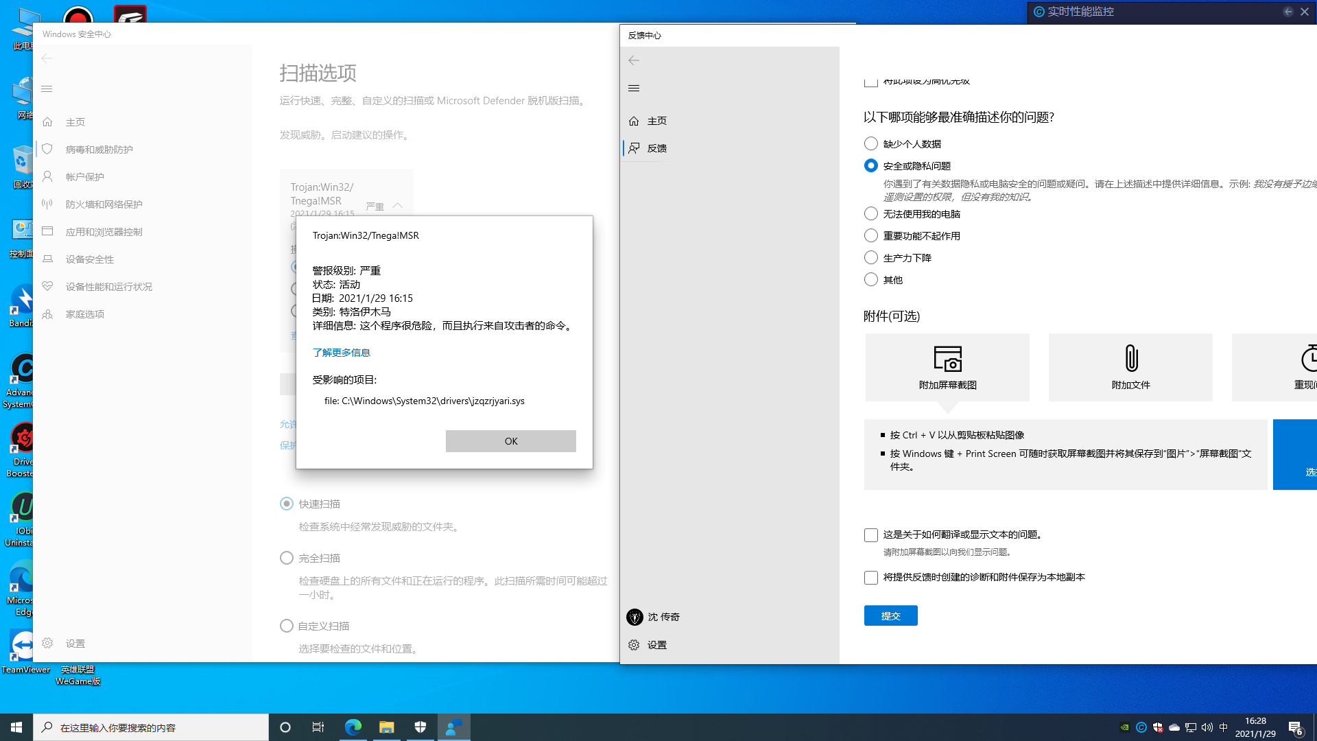Open the OneDrive cloud tray icon
The height and width of the screenshot is (741, 1317).
pyautogui.click(x=1174, y=727)
